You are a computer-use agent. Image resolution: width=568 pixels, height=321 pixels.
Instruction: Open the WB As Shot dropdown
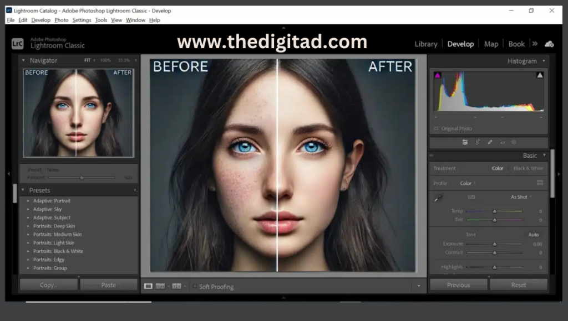521,197
